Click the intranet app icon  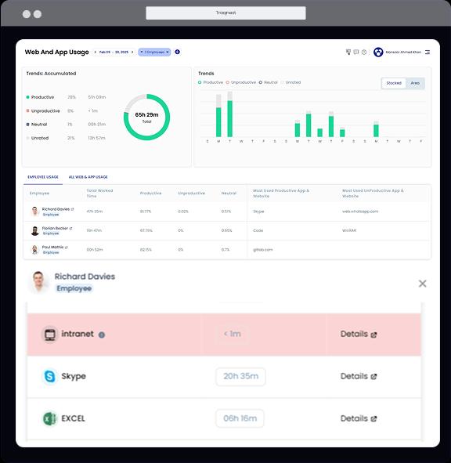coord(49,335)
